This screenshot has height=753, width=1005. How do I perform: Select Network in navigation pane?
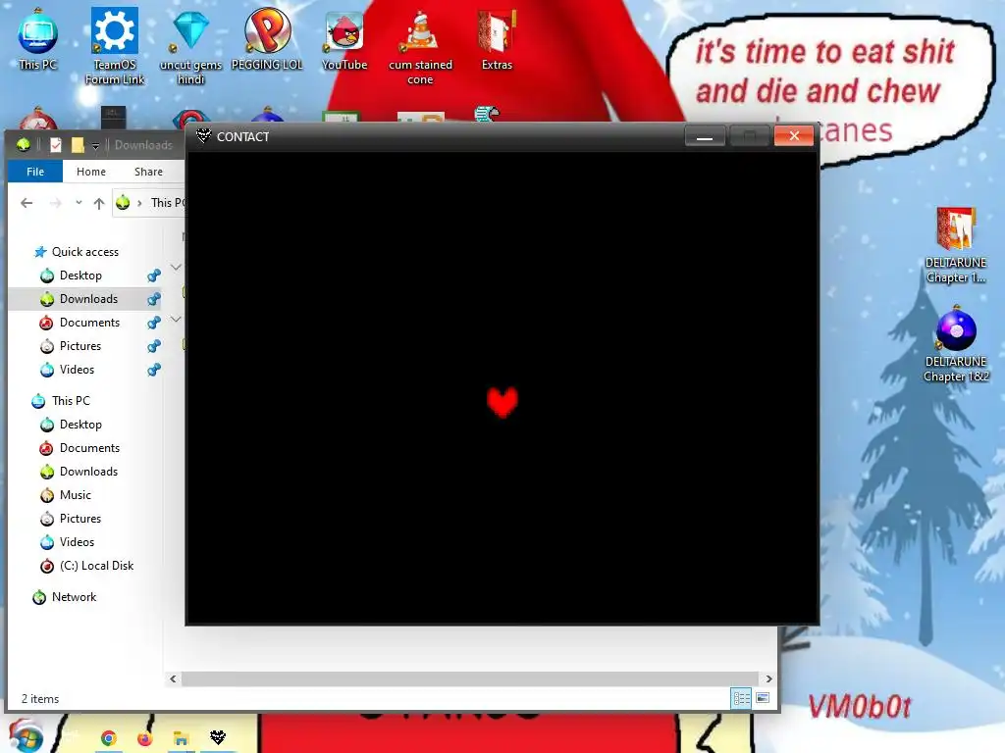tap(74, 597)
